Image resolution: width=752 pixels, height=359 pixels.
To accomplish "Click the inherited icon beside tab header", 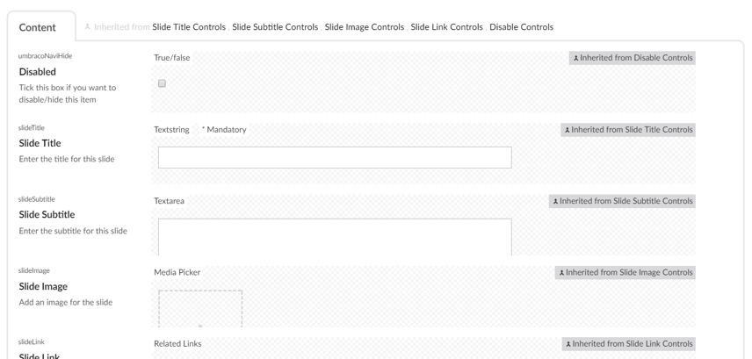I will [88, 27].
